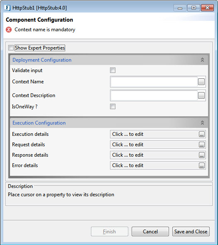218x245 pixels.
Task: Click the HttpStub app icon in title bar
Action: tap(7, 7)
